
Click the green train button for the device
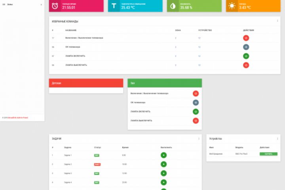pos(268,154)
